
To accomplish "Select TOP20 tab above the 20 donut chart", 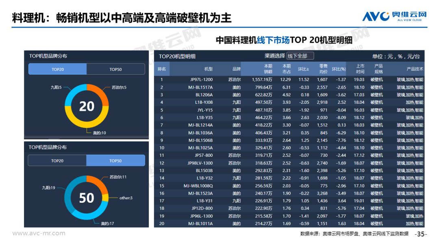I will click(x=57, y=69).
